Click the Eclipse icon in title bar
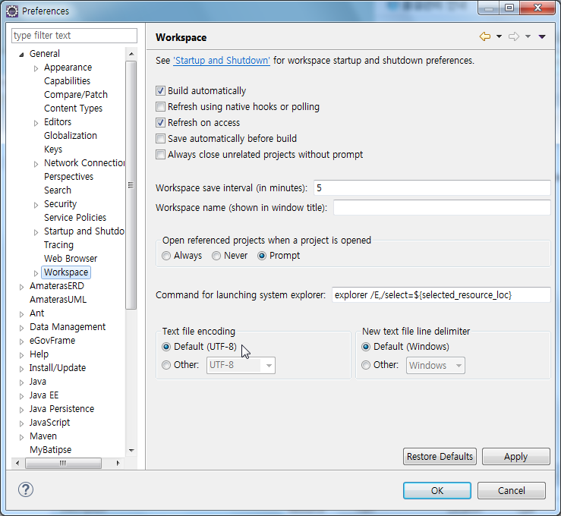This screenshot has width=561, height=516. pos(11,11)
